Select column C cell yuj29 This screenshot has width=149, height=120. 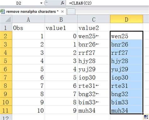(94, 69)
